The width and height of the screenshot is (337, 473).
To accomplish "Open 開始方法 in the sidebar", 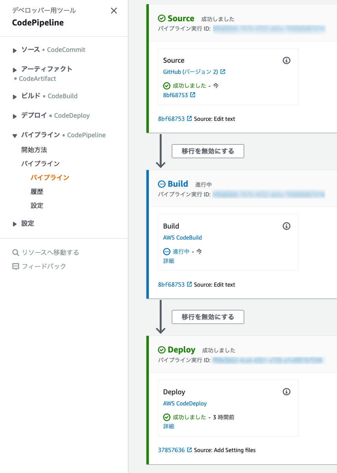I will coord(34,150).
